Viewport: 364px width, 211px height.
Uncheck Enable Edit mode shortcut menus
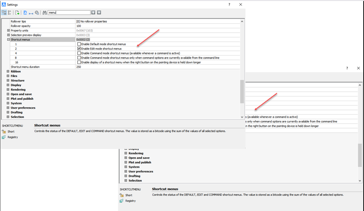[79, 49]
